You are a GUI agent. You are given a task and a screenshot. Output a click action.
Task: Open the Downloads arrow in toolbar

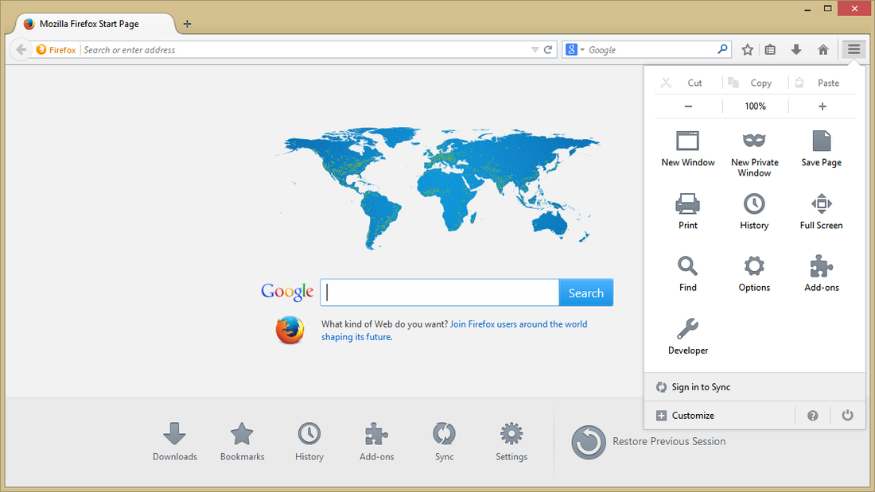[x=796, y=49]
